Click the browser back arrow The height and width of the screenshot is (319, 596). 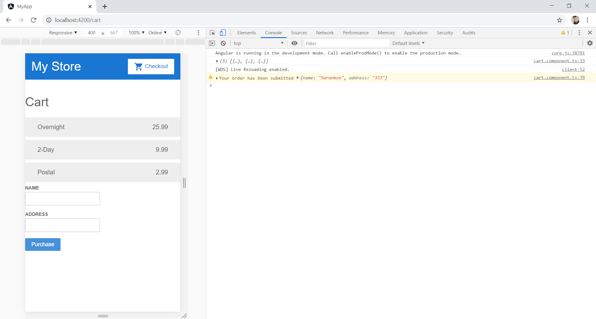[9, 20]
